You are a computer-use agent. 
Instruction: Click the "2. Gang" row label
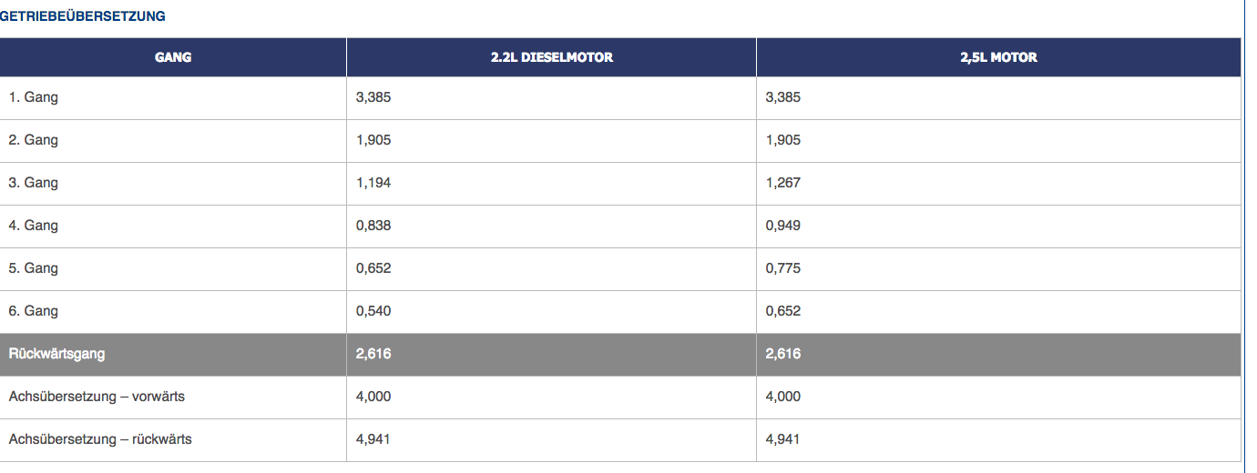click(34, 140)
